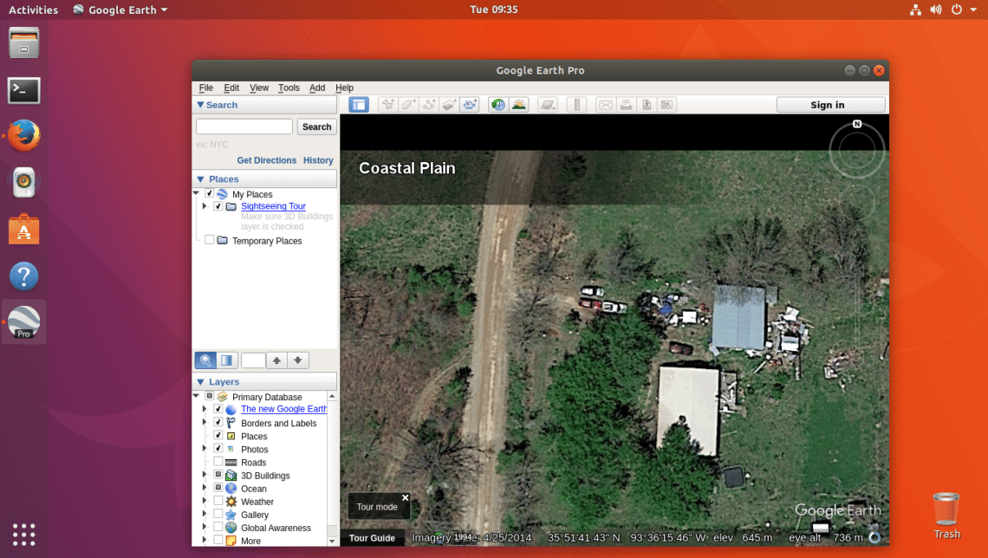This screenshot has height=558, width=988.
Task: Click the Activities button in top bar
Action: coord(33,10)
